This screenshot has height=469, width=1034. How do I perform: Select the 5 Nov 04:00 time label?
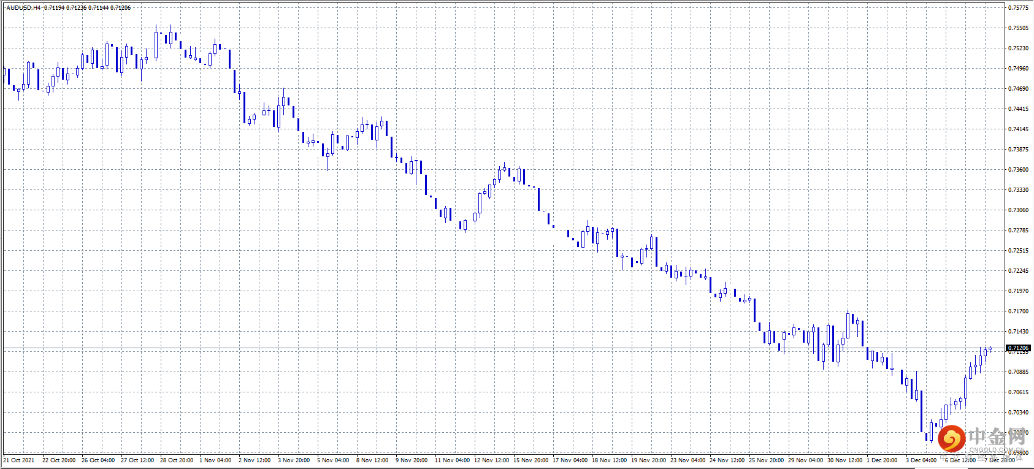click(333, 460)
